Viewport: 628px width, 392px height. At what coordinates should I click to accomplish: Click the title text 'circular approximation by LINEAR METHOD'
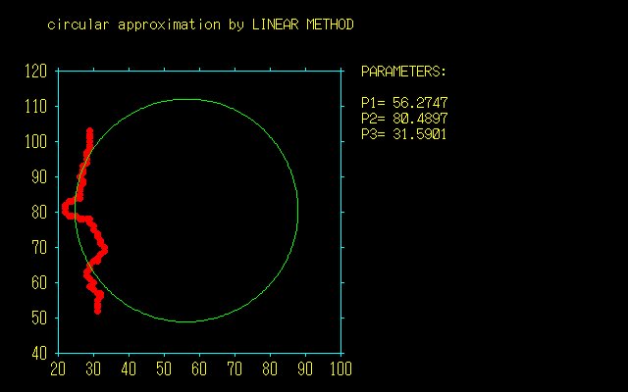point(200,25)
